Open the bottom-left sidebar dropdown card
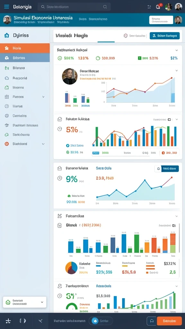Viewport: 185px width, 329px height. pos(24,302)
